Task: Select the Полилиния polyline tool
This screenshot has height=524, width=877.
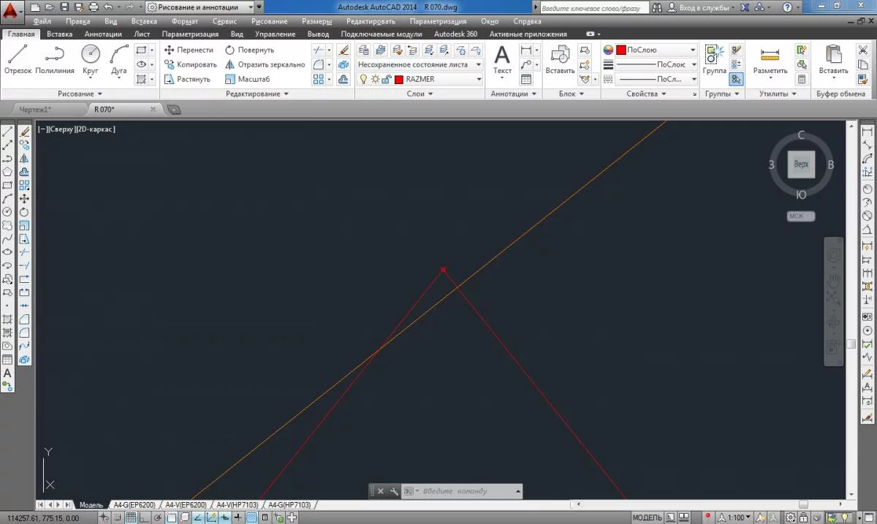Action: (x=55, y=59)
